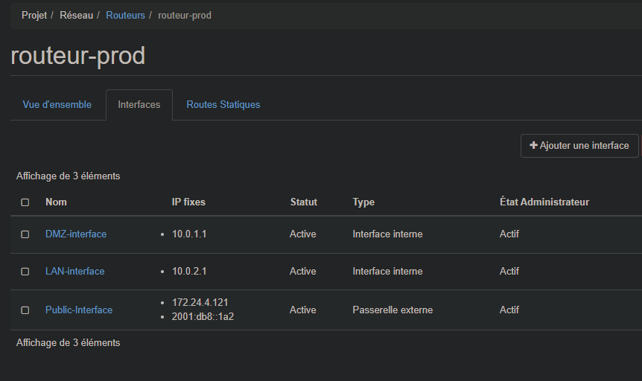
Task: Click the Ajouter une interface button
Action: tap(579, 146)
